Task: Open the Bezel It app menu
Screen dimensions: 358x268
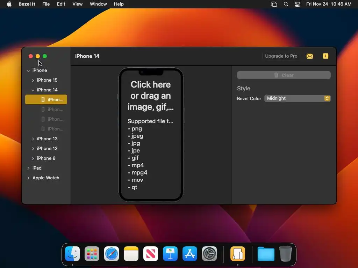Action: tap(27, 4)
